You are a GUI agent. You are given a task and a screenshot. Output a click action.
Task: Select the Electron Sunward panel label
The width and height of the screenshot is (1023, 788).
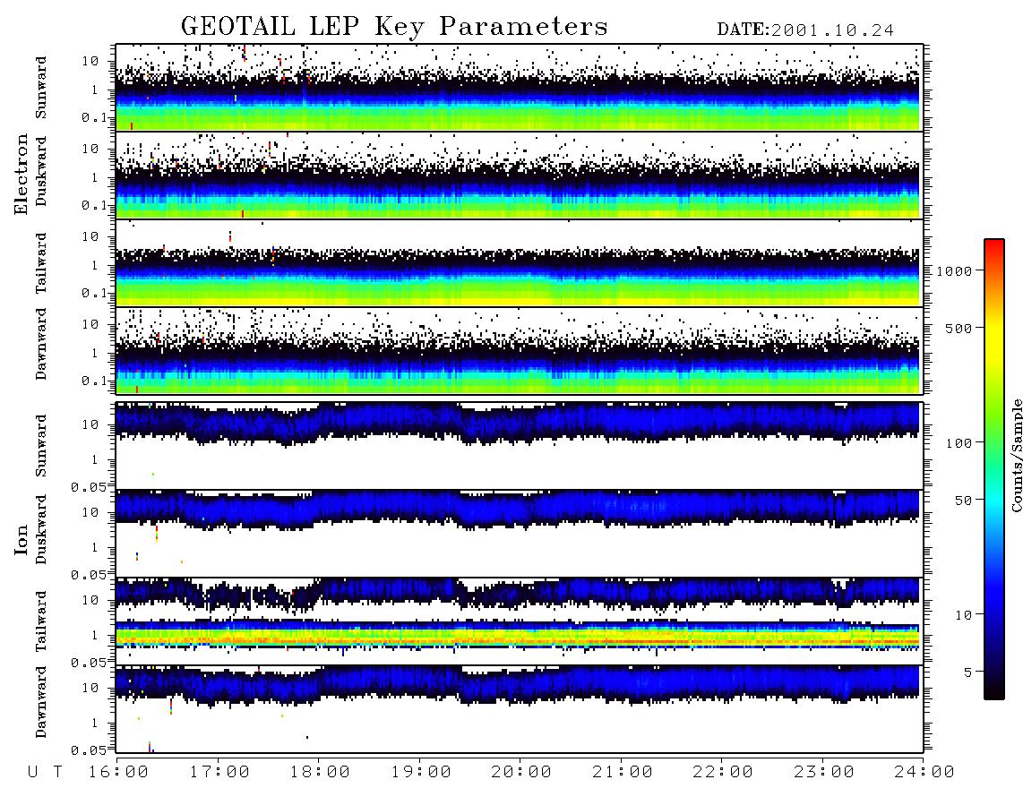click(41, 88)
